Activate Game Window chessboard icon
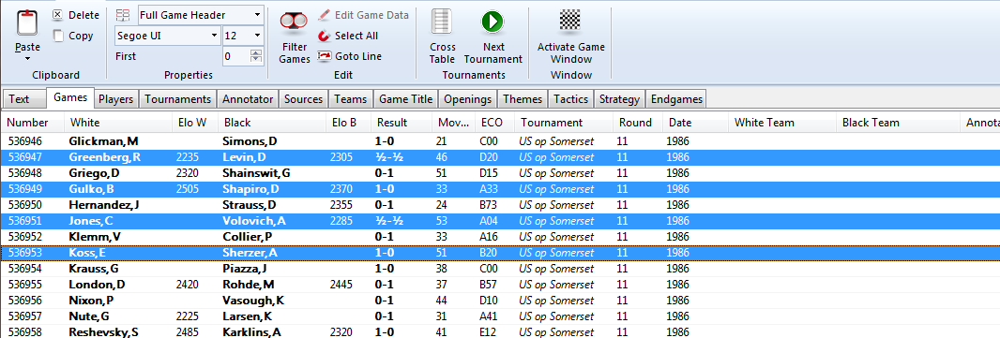The height and width of the screenshot is (338, 1000). pos(570,21)
